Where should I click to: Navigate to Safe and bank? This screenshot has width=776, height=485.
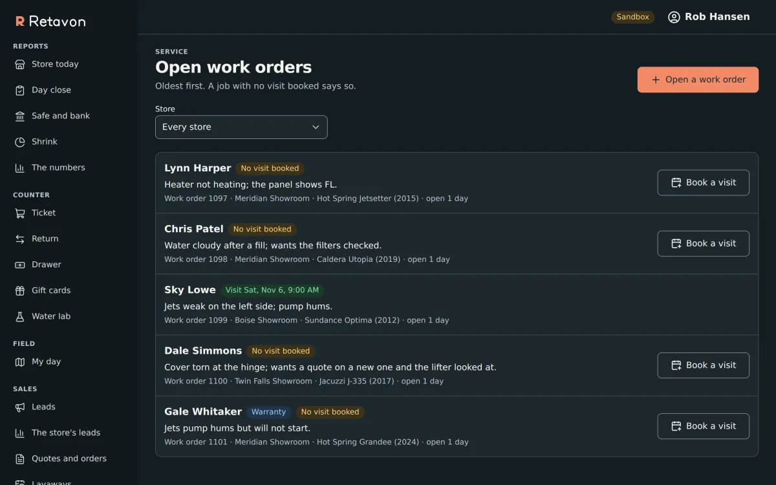coord(61,116)
